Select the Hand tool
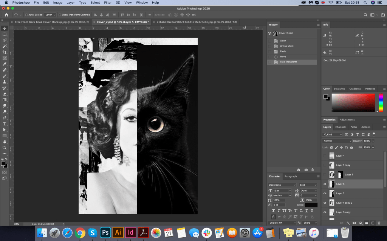Screen dimensions: 387x241 [5, 142]
